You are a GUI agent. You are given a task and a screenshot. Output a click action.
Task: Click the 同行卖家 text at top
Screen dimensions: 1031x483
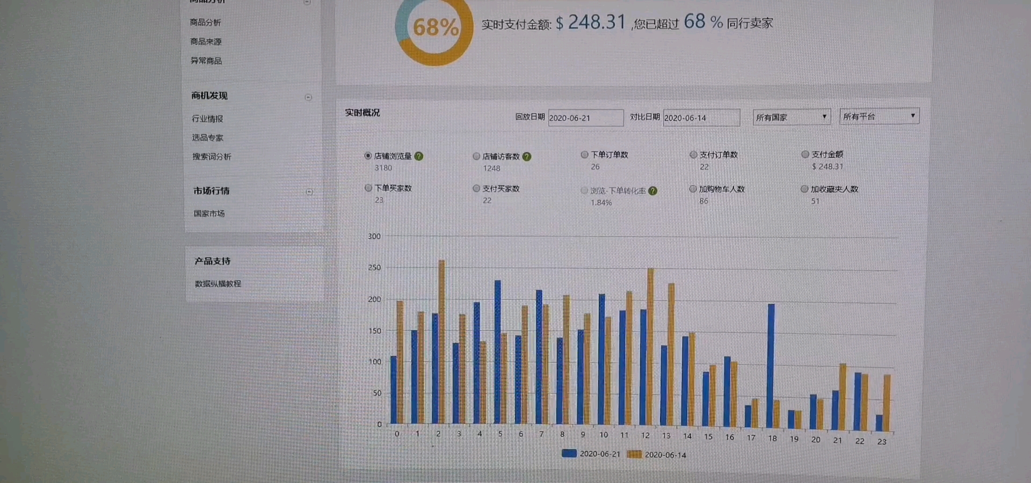(x=750, y=23)
